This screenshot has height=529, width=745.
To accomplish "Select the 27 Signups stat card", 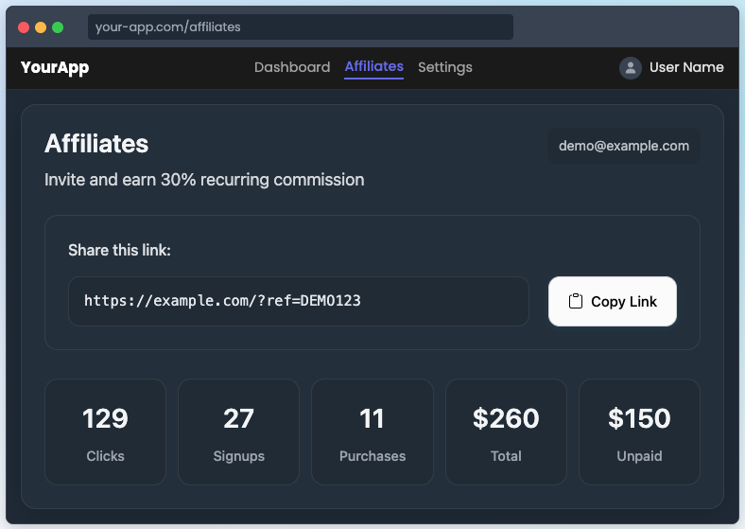I will click(238, 432).
